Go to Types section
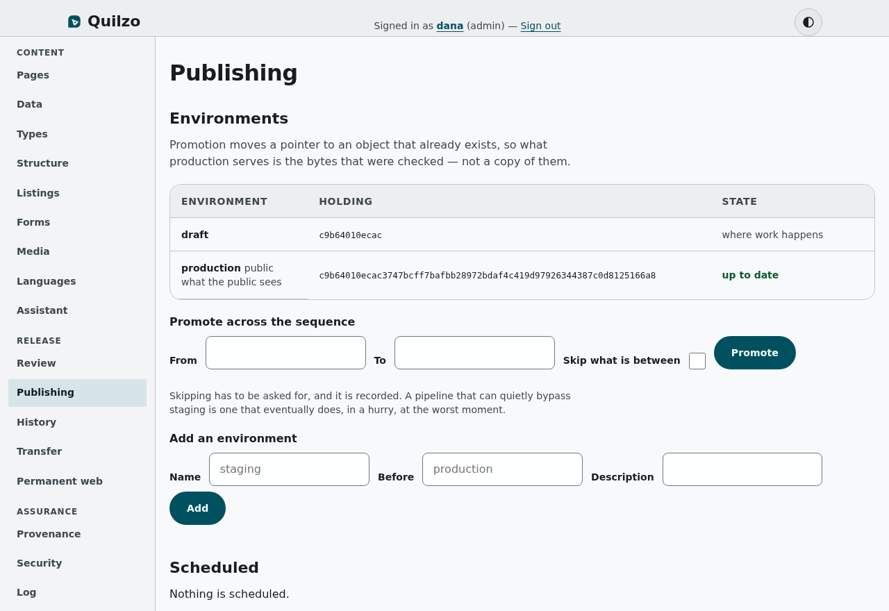 pos(77,134)
